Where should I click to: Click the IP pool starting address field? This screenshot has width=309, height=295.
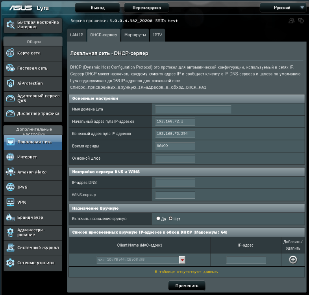[175, 122]
